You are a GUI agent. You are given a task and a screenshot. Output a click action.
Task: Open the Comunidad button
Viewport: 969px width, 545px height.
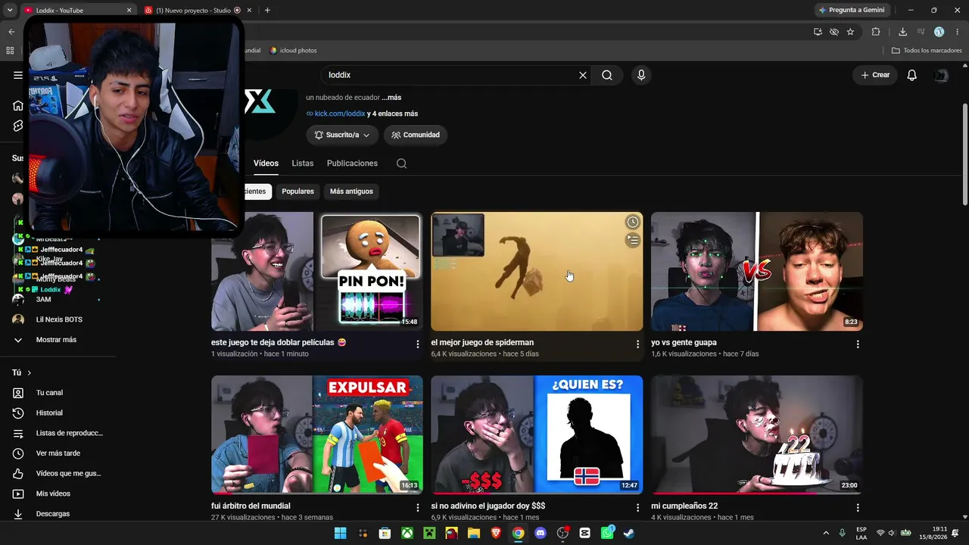point(416,135)
